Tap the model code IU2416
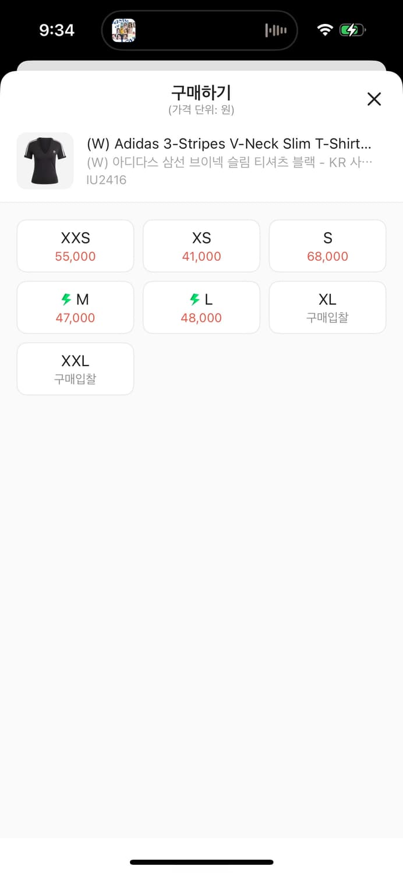Screen dimensions: 403x873 click(106, 180)
